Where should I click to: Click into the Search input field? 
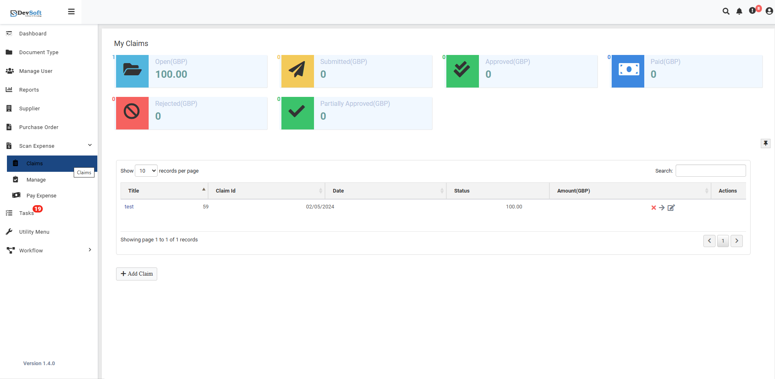tap(710, 171)
